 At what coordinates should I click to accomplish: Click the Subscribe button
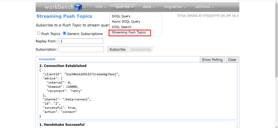tap(117, 49)
